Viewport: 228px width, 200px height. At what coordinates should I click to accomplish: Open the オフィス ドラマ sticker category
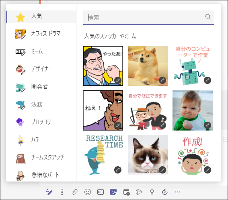pos(41,34)
